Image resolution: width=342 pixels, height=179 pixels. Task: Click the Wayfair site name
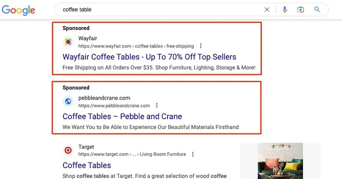[x=88, y=39]
